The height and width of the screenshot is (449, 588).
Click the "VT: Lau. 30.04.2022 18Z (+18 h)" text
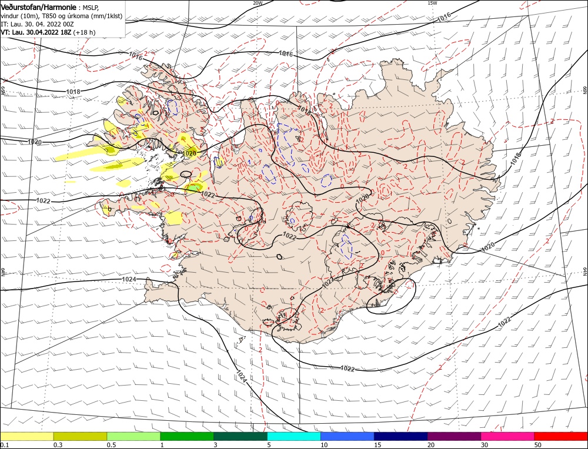point(48,32)
